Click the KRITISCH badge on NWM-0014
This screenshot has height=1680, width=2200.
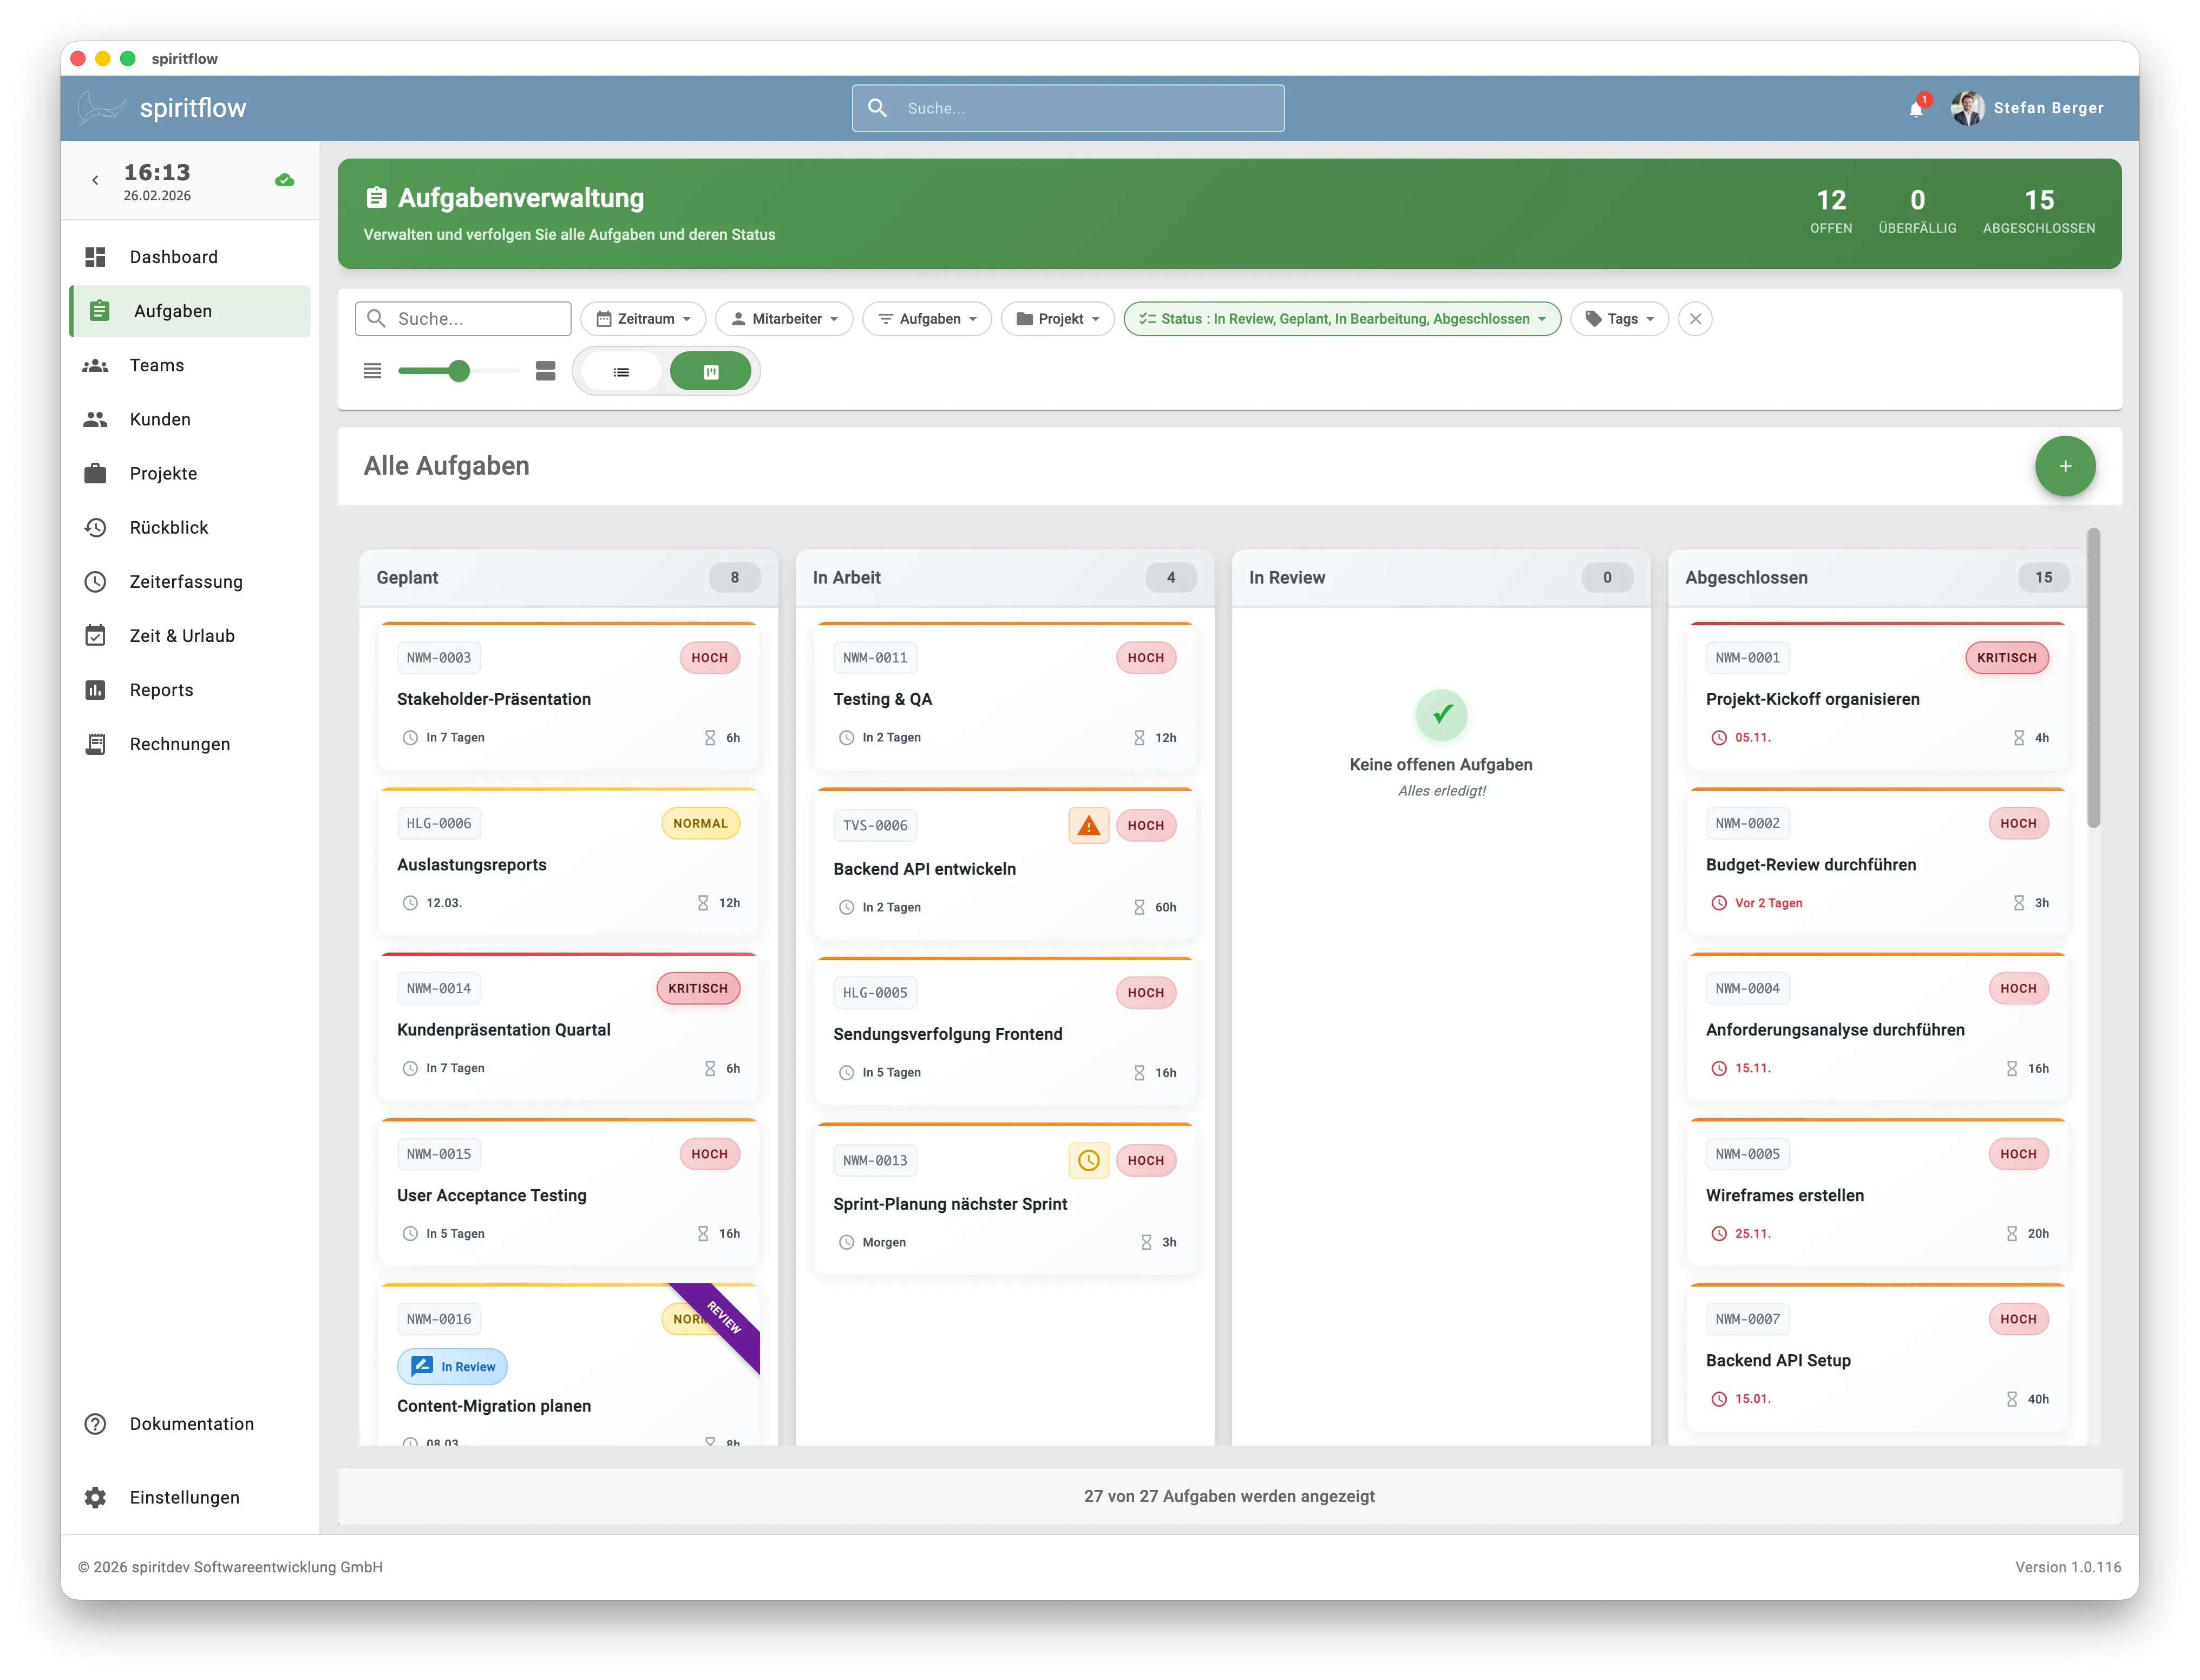tap(698, 988)
